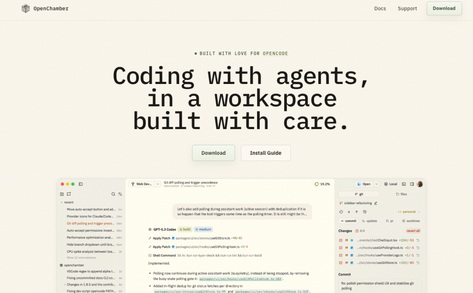
Task: Click the git pull down-arrow icon
Action: 349,212
